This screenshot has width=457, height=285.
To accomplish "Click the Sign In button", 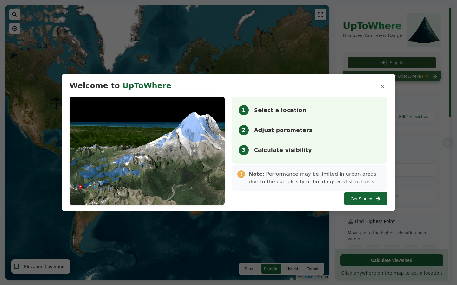I will [x=392, y=63].
